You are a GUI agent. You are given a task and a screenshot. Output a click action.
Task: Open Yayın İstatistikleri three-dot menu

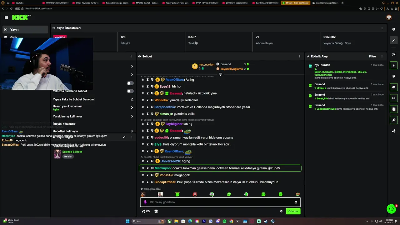(382, 28)
